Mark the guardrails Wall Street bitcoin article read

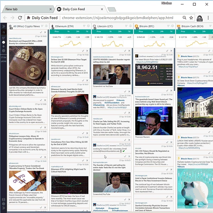coord(167,91)
